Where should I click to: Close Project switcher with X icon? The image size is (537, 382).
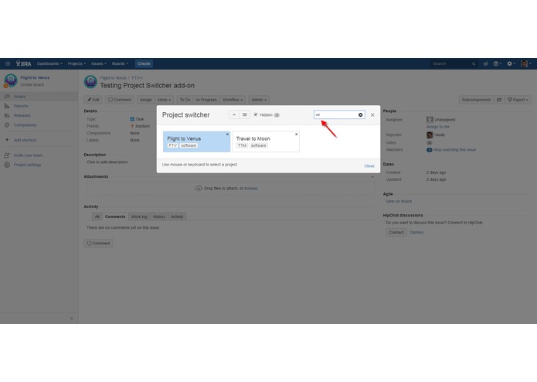pyautogui.click(x=372, y=114)
